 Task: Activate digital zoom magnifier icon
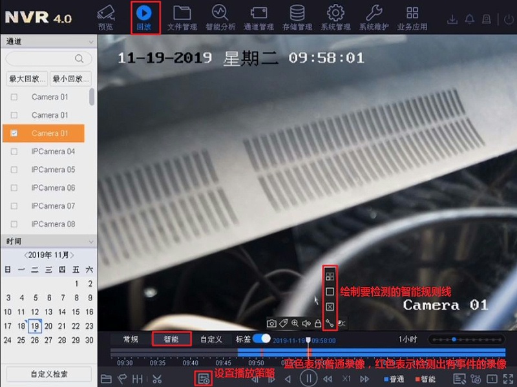click(295, 323)
